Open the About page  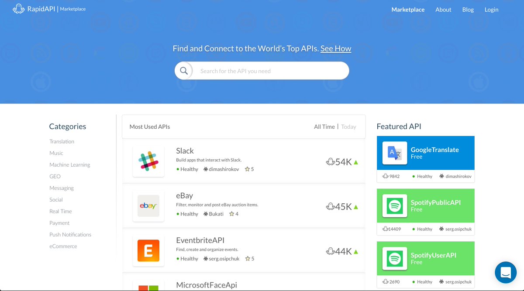pos(443,10)
